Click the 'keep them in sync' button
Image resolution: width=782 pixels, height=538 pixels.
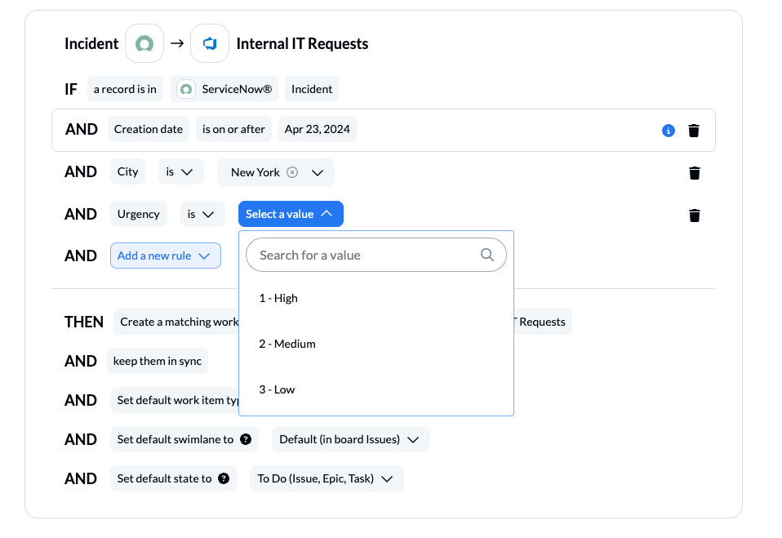tap(157, 360)
